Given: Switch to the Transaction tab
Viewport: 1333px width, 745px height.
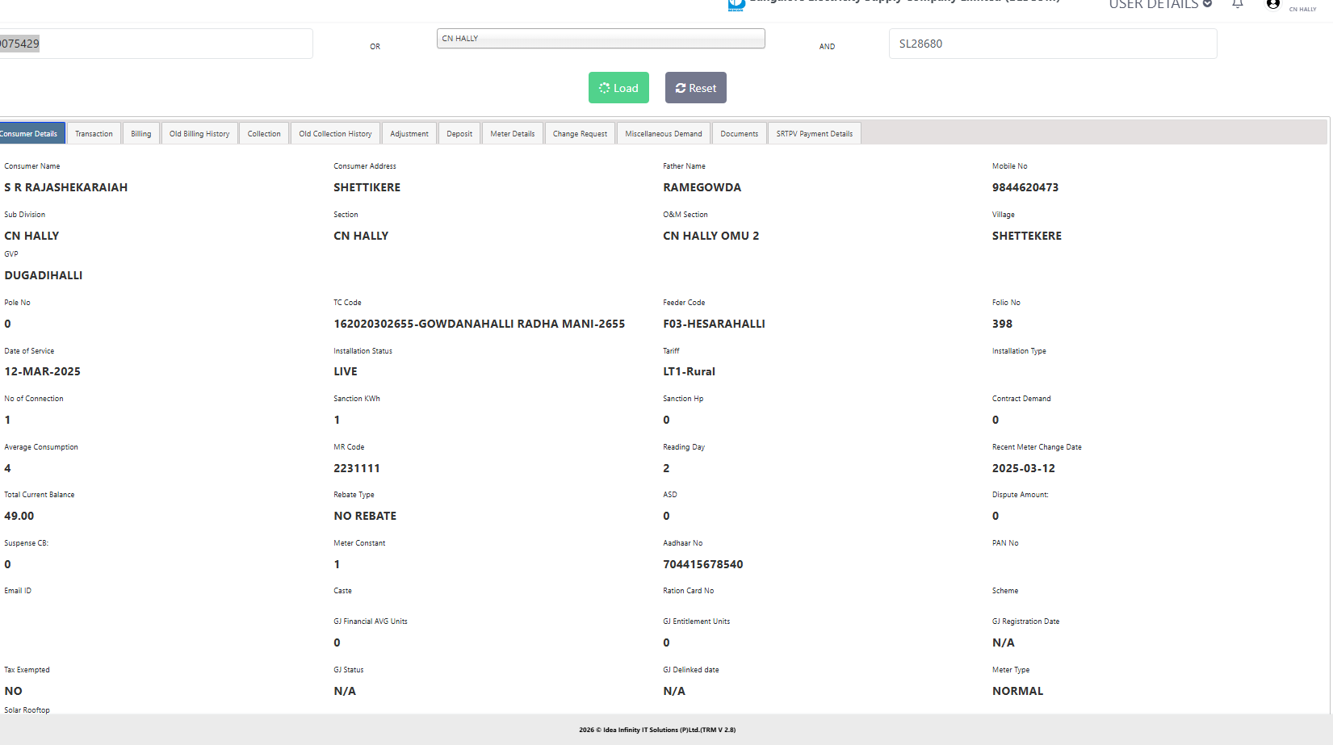Looking at the screenshot, I should point(94,134).
